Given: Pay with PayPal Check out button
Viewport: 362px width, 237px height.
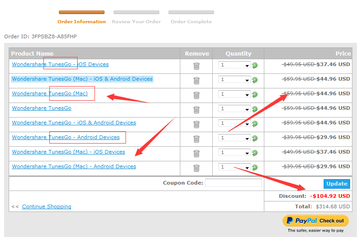Looking at the screenshot, I should [x=315, y=221].
